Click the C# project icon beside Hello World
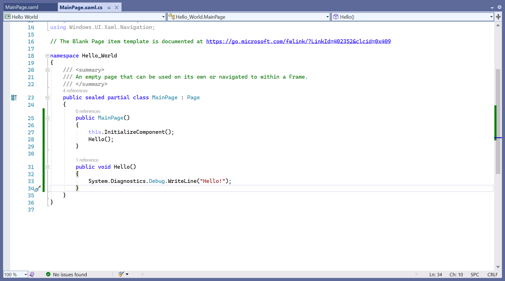 pyautogui.click(x=7, y=17)
